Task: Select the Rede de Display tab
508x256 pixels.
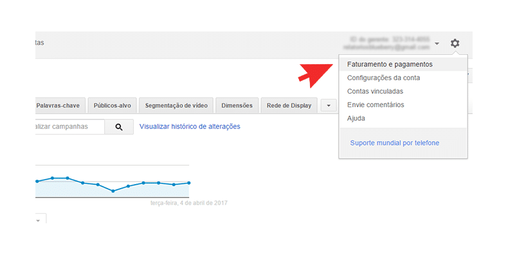Action: [x=289, y=106]
